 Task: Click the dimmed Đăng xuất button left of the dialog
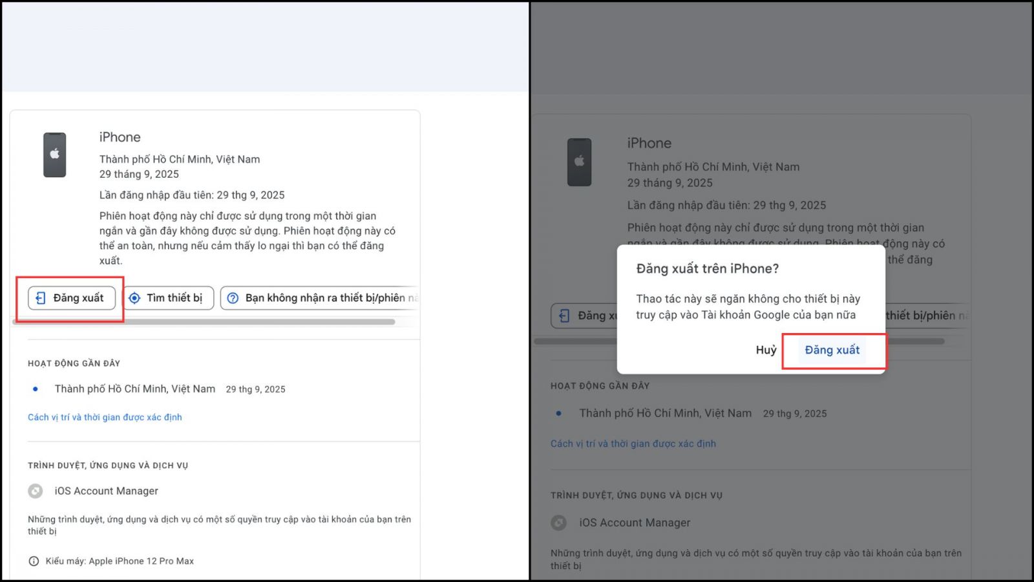(584, 316)
